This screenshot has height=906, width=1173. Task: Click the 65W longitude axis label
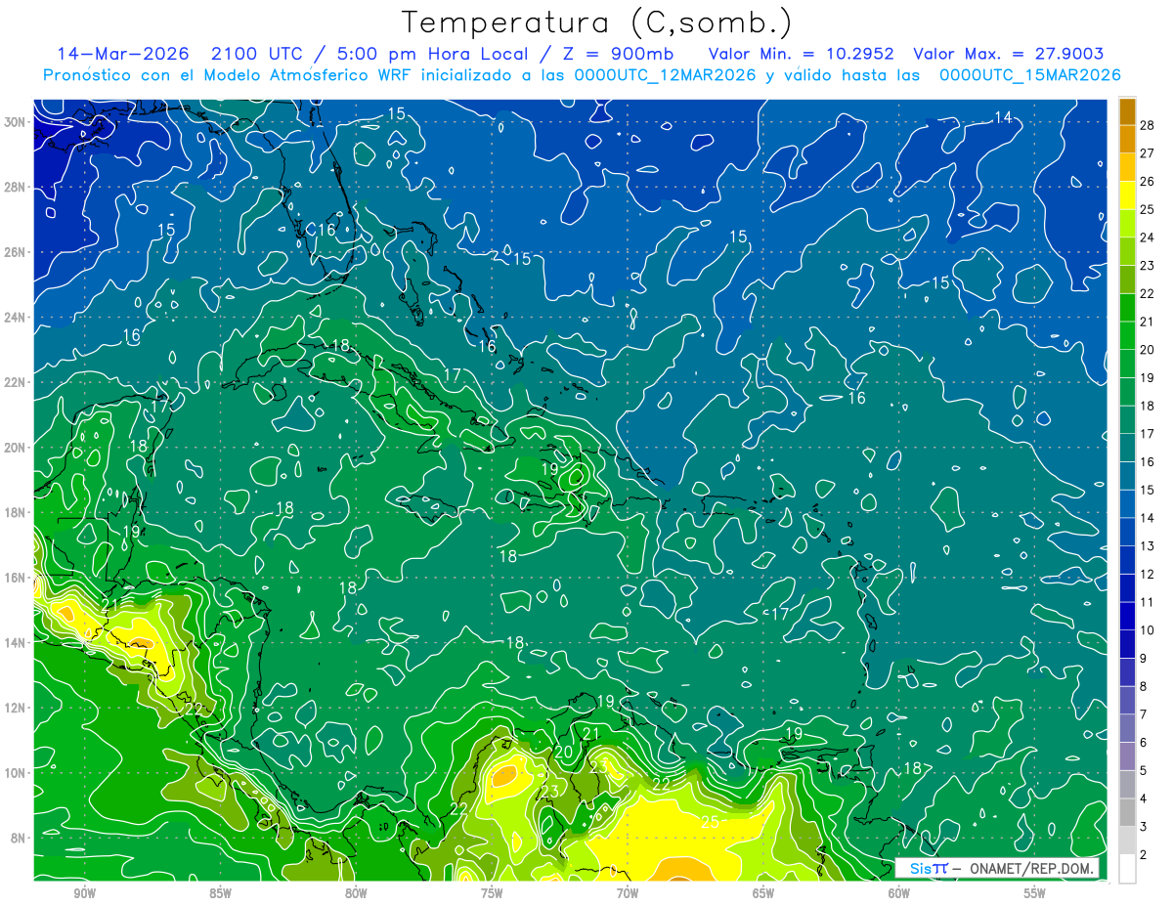(x=763, y=892)
